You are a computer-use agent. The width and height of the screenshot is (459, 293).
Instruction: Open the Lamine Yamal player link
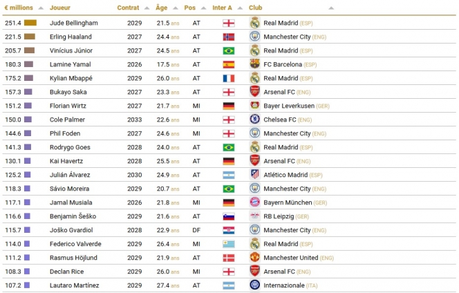point(71,64)
